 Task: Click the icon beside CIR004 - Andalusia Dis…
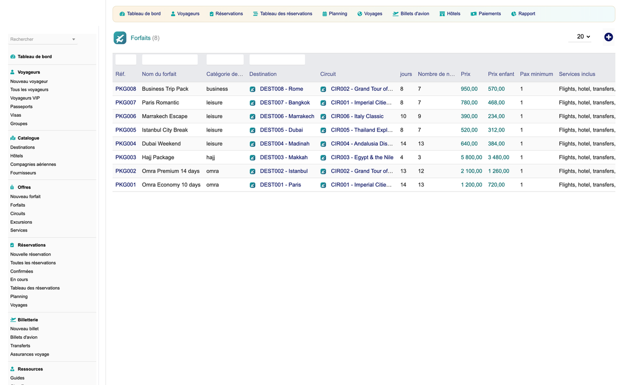[323, 144]
